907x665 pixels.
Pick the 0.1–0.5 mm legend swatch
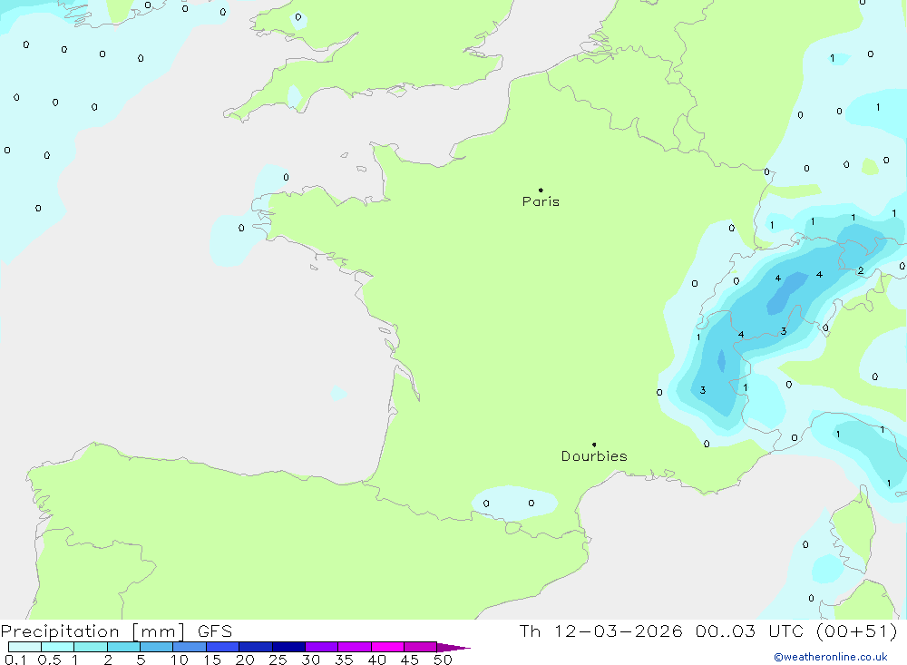click(24, 647)
